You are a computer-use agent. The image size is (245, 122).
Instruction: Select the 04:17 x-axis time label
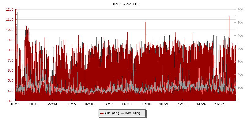[108, 104]
